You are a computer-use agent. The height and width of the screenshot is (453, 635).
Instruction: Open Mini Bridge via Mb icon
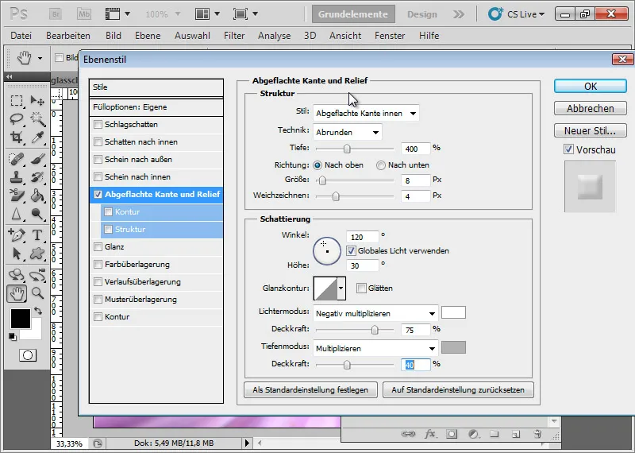[84, 14]
